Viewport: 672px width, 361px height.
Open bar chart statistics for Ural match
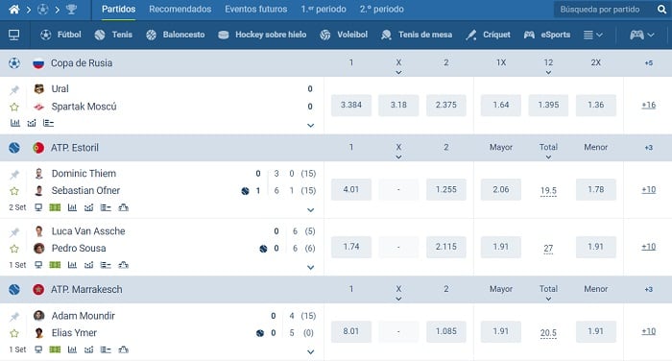click(15, 123)
